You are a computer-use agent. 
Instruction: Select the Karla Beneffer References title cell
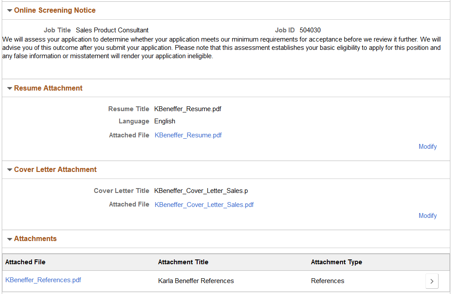(x=196, y=281)
